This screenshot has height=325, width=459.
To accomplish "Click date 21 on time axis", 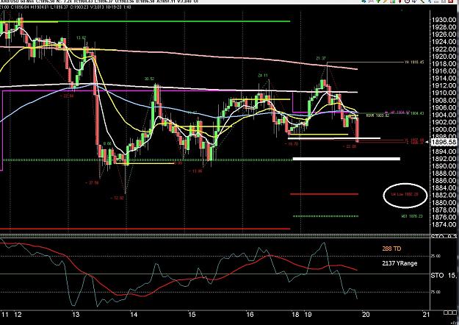I will click(427, 315).
